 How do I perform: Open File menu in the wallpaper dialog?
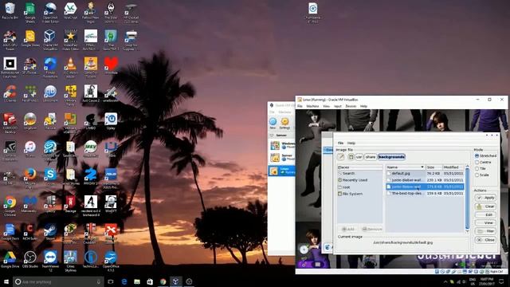(x=340, y=143)
